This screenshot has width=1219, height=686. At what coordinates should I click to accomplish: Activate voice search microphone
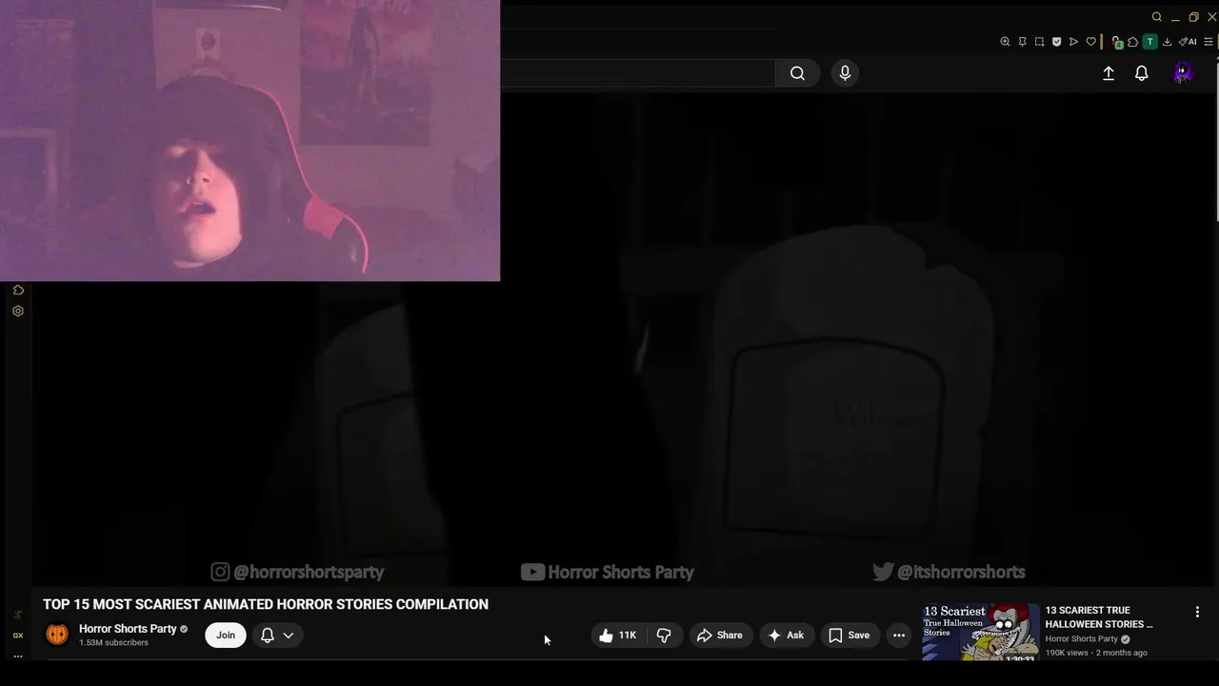click(845, 73)
